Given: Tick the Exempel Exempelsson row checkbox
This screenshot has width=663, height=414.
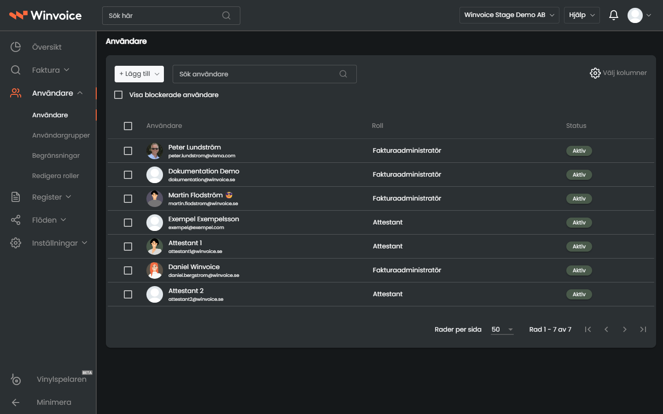Looking at the screenshot, I should [128, 223].
